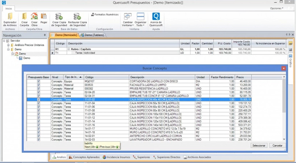
Task: Click the Seleccionar button
Action: [259, 146]
